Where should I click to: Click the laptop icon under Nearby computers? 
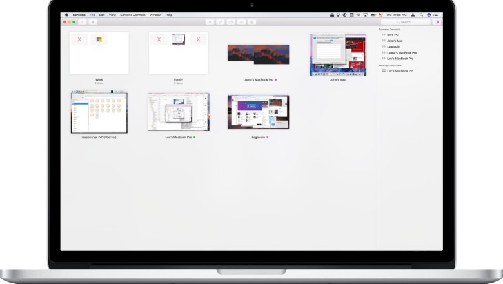tap(384, 71)
